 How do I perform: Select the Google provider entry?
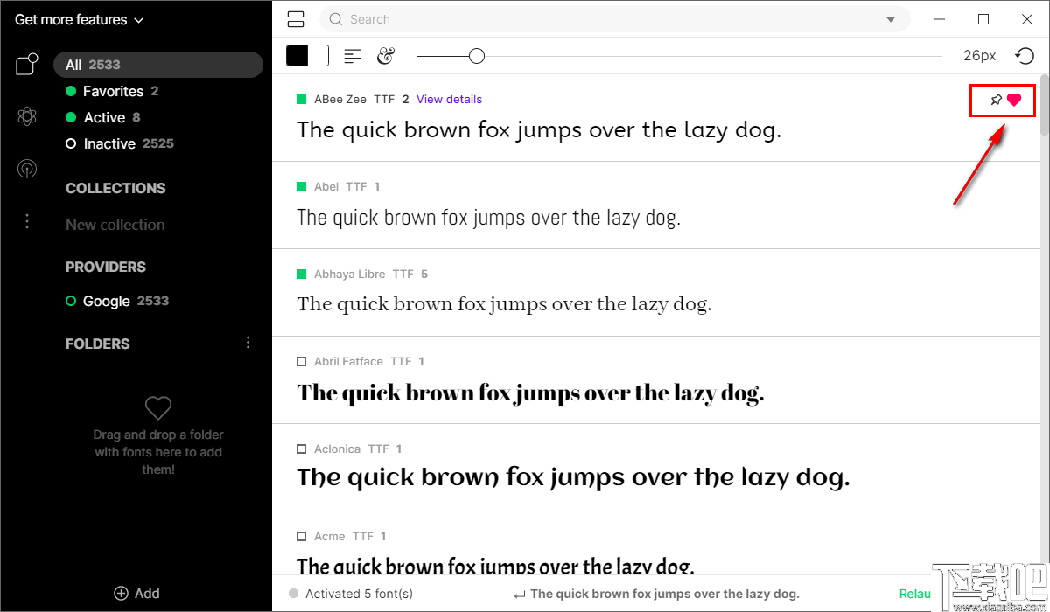[x=117, y=301]
